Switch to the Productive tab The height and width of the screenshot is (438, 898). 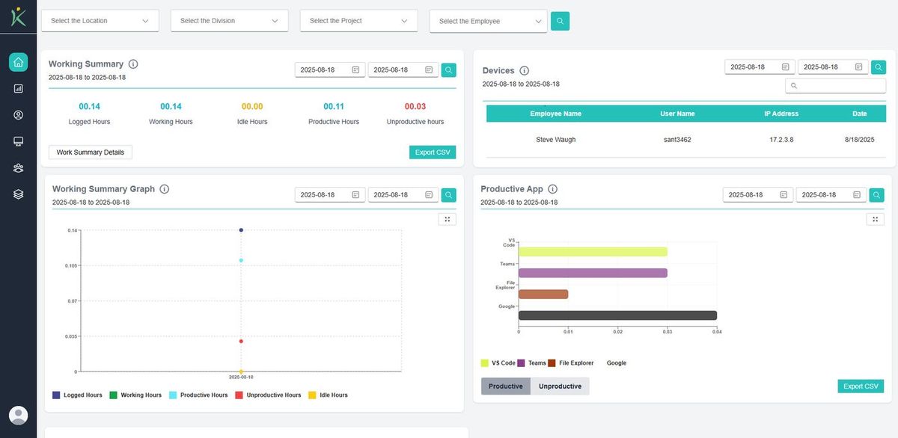point(506,386)
